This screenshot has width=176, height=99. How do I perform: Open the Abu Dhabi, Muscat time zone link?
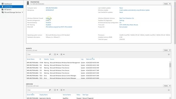[x=129, y=25]
